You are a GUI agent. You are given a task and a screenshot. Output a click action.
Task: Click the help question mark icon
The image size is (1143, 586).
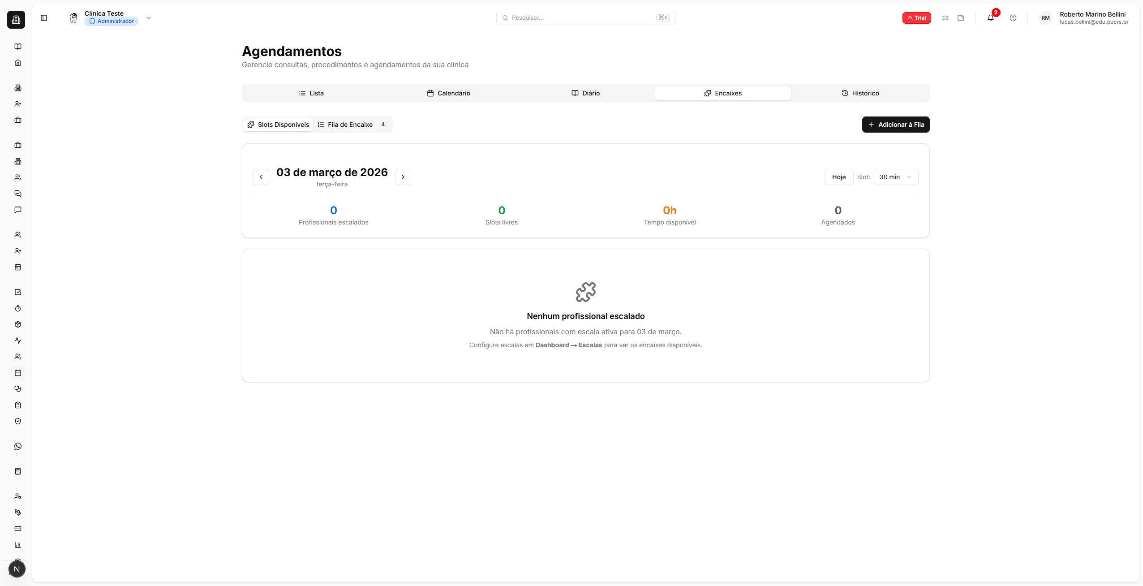pyautogui.click(x=1013, y=18)
